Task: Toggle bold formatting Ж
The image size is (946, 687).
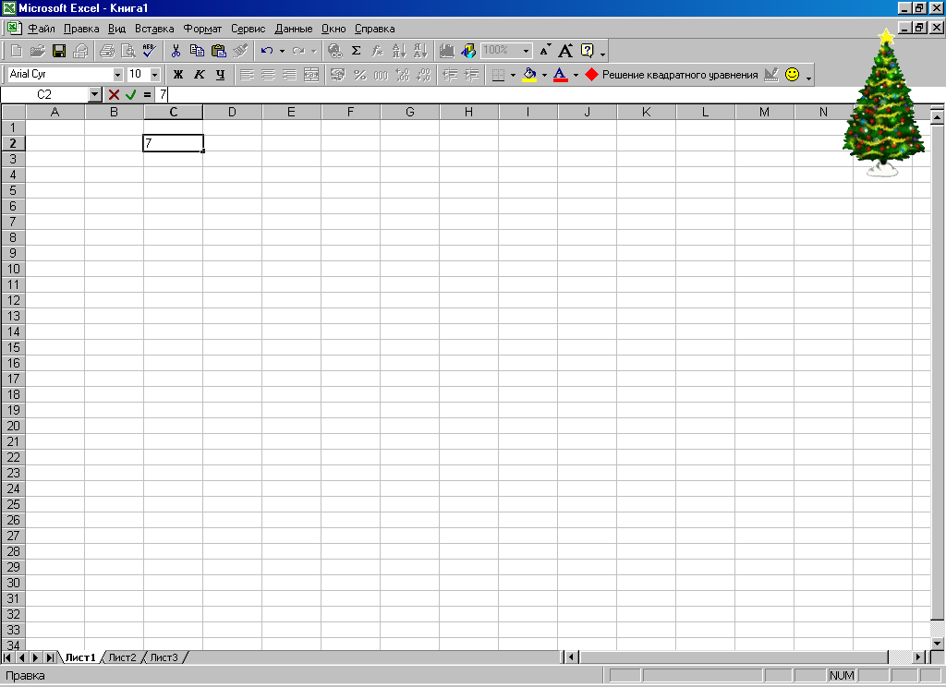Action: click(178, 75)
